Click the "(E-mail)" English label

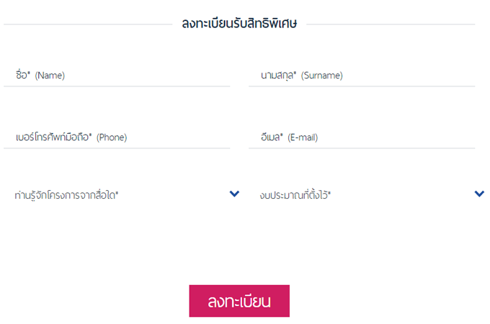(303, 138)
